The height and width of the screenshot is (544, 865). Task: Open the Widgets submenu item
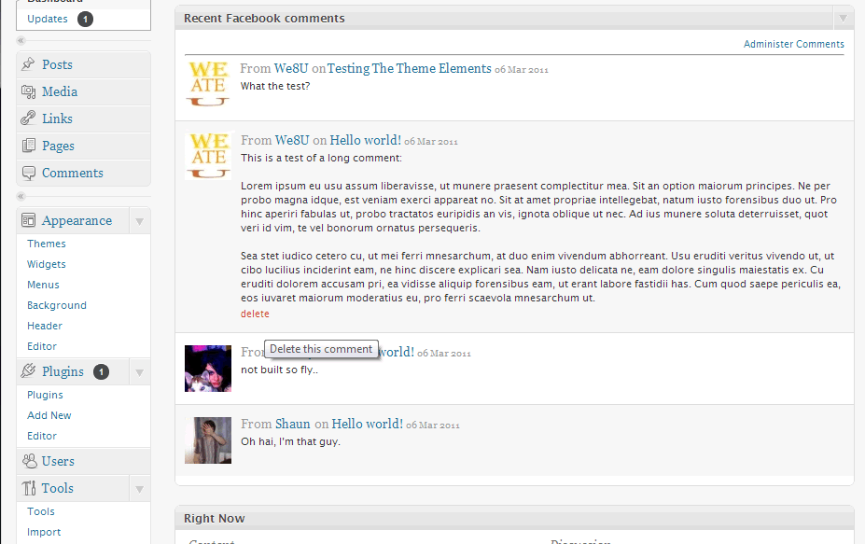(47, 264)
